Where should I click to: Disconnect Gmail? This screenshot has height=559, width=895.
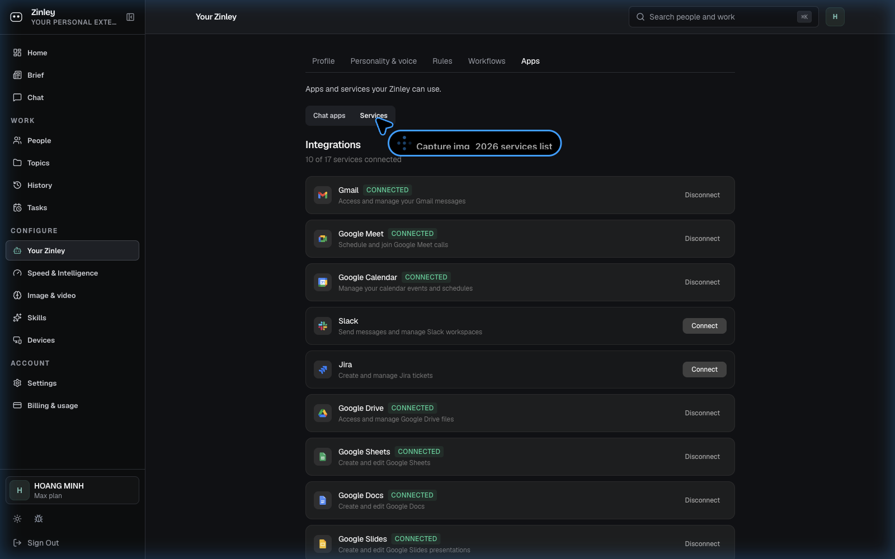703,195
